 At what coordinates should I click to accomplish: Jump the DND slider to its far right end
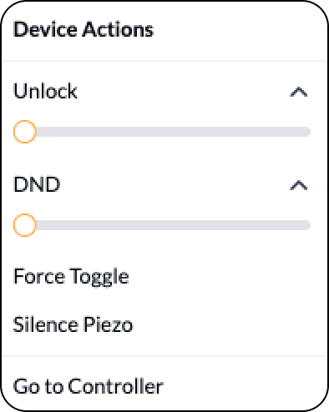306,225
